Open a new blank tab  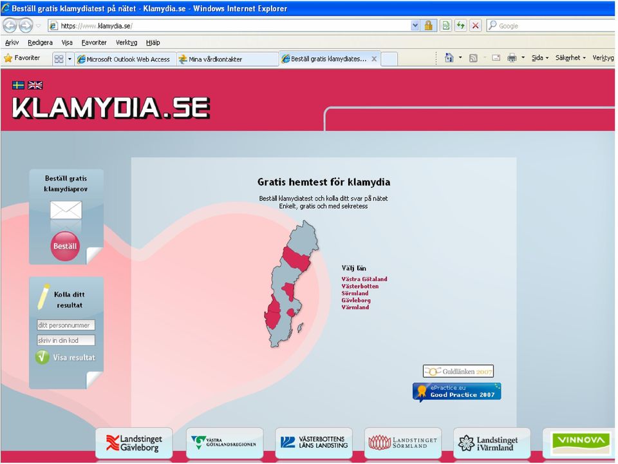click(389, 59)
